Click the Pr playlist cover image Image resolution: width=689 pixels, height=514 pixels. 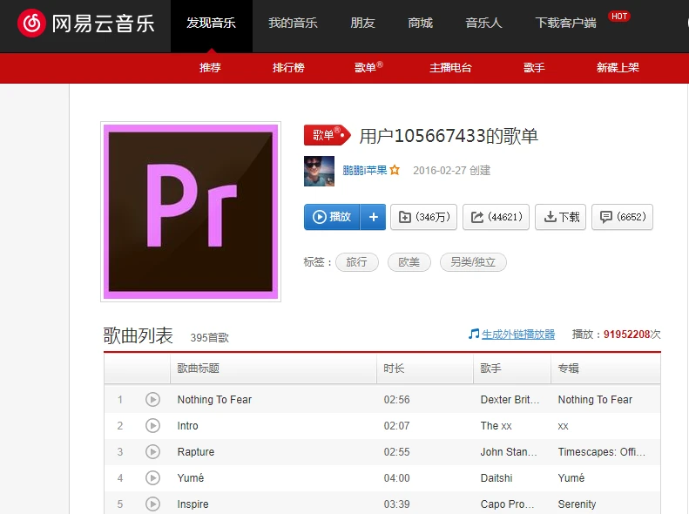coord(191,212)
